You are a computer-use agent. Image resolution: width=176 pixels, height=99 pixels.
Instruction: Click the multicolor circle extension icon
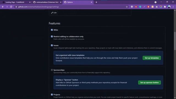161,7
